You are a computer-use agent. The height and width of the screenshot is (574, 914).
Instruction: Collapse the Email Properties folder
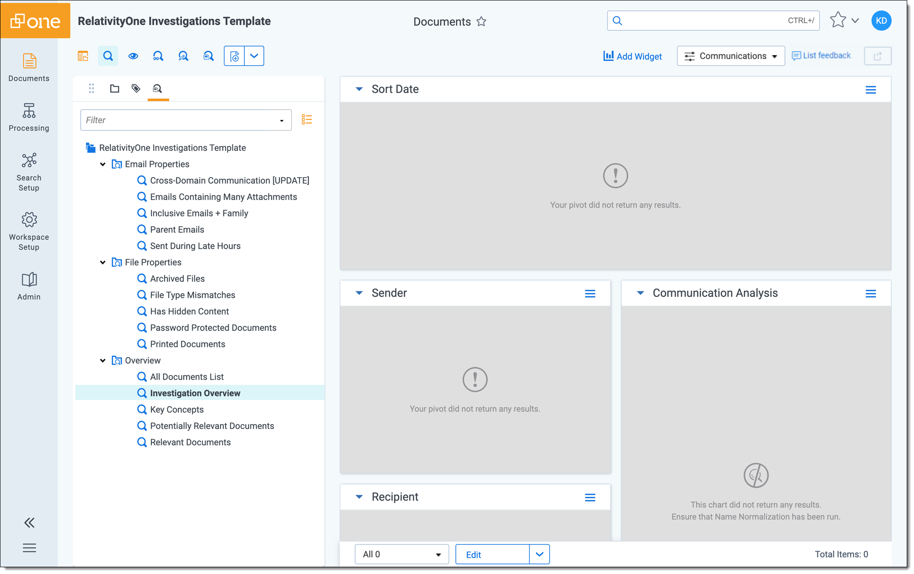[103, 164]
